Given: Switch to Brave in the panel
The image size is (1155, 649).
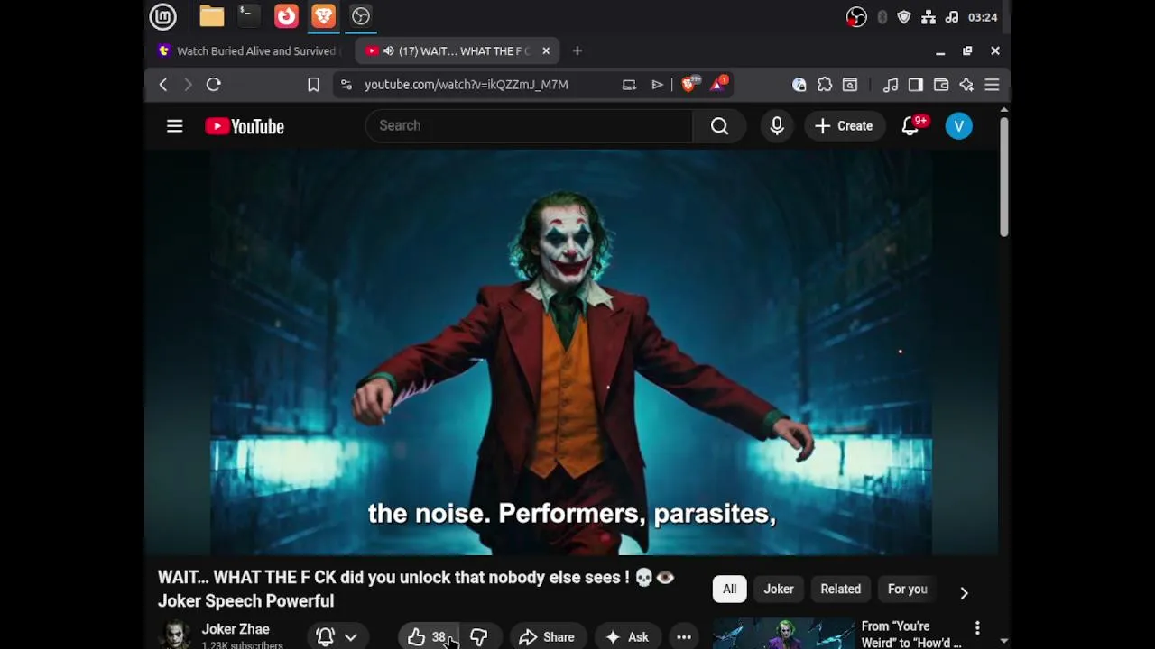Looking at the screenshot, I should 324,16.
